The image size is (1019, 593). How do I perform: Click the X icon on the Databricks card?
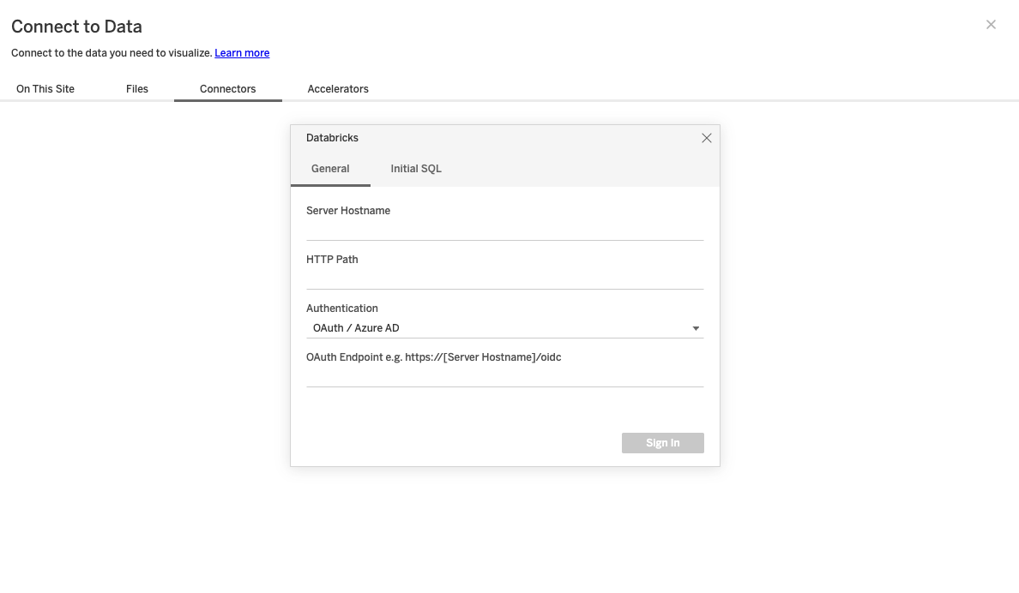point(706,137)
